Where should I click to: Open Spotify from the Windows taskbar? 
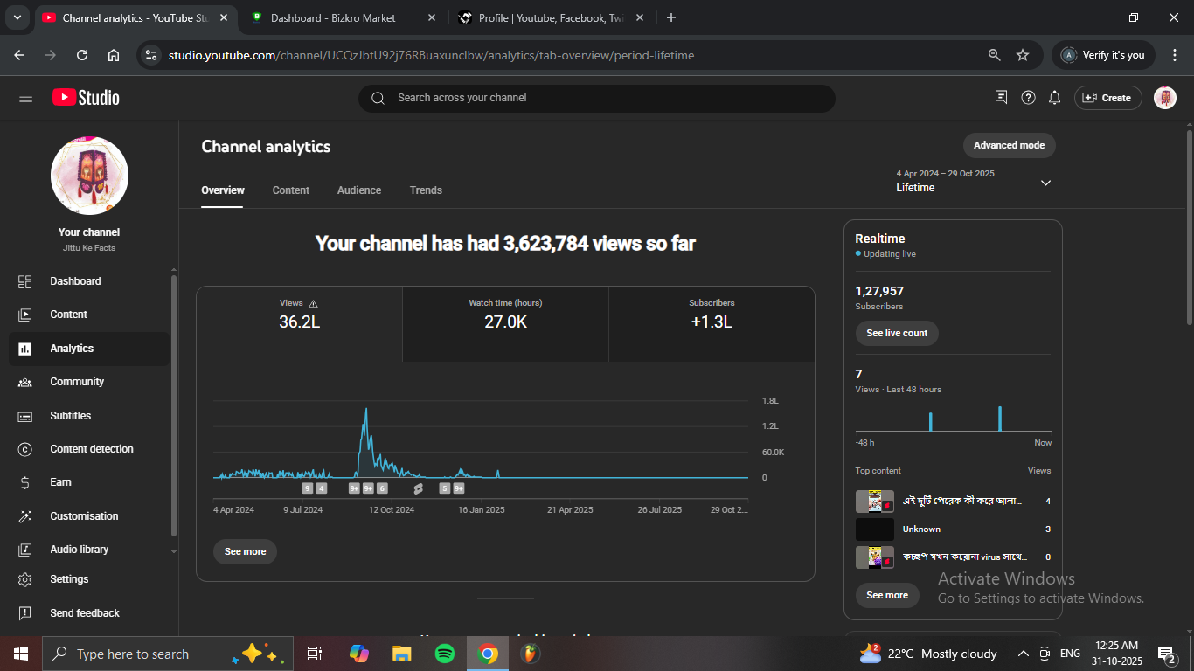444,654
